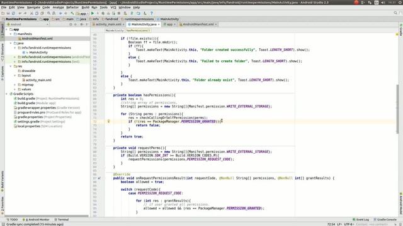Click the Make Project hammer icon
The height and width of the screenshot is (226, 403).
pyautogui.click(x=72, y=13)
